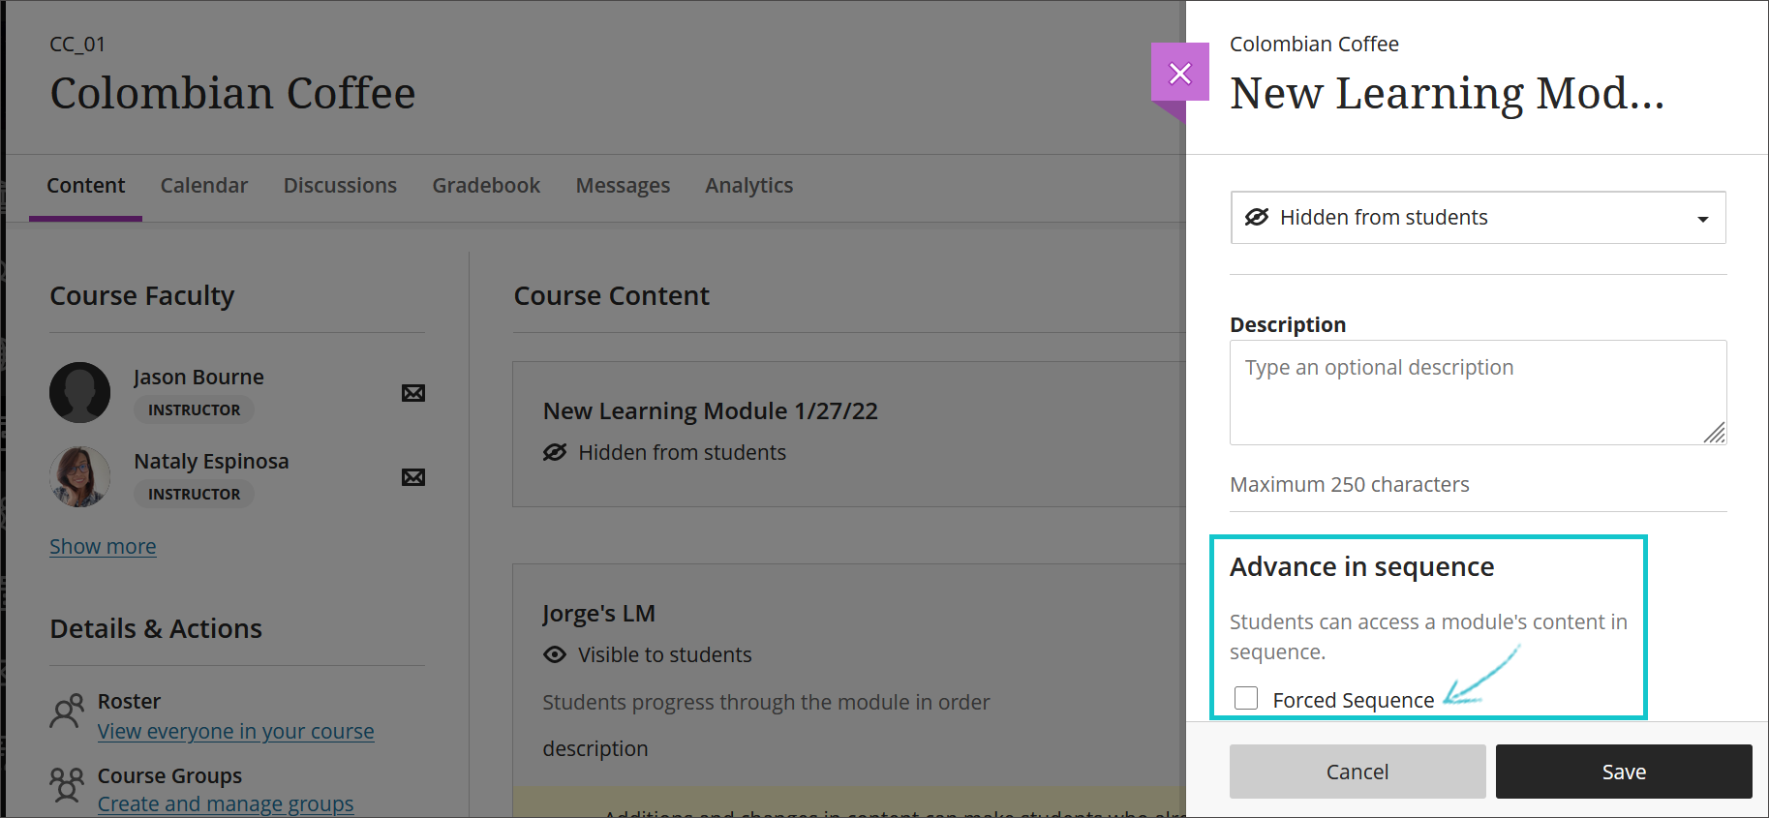Click envelope icon next to Jason Bourne
The width and height of the screenshot is (1769, 818).
point(413,393)
